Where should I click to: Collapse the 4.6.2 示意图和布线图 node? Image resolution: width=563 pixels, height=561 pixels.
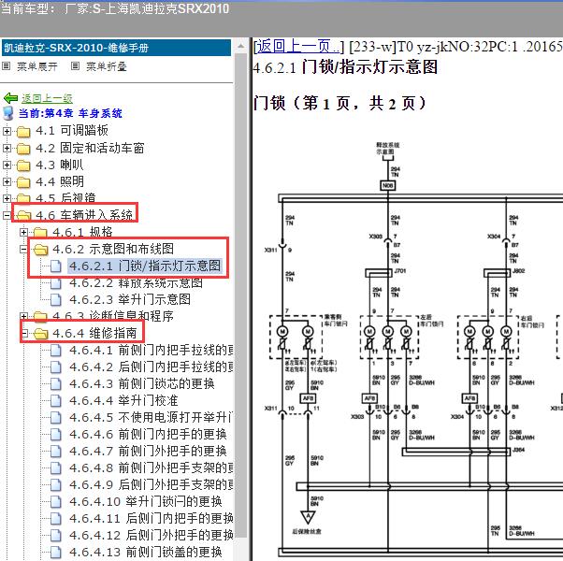tap(23, 249)
